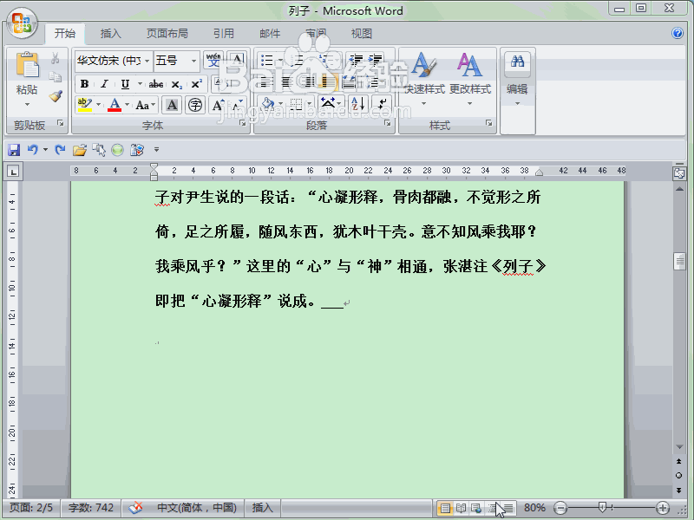
Task: Open the font size dropdown
Action: 192,61
